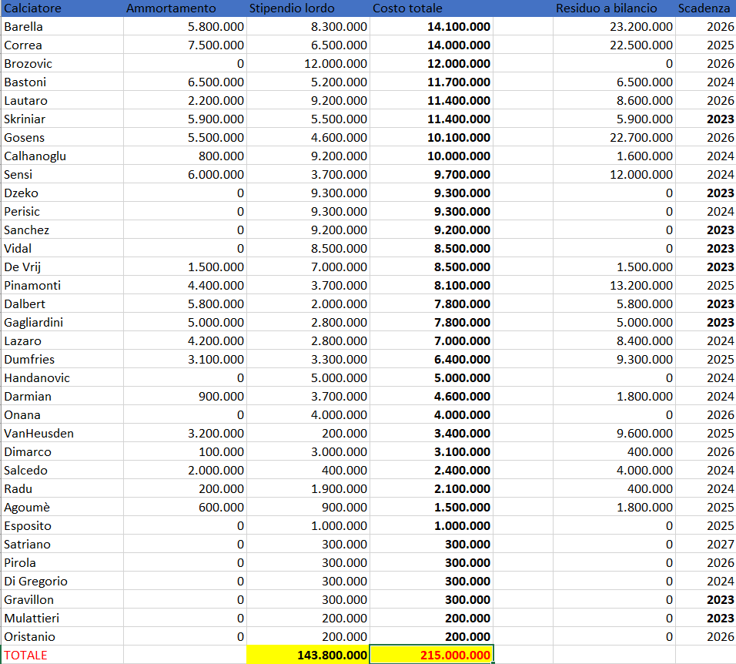This screenshot has width=736, height=664.
Task: Select the Barella player name cell
Action: (23, 26)
